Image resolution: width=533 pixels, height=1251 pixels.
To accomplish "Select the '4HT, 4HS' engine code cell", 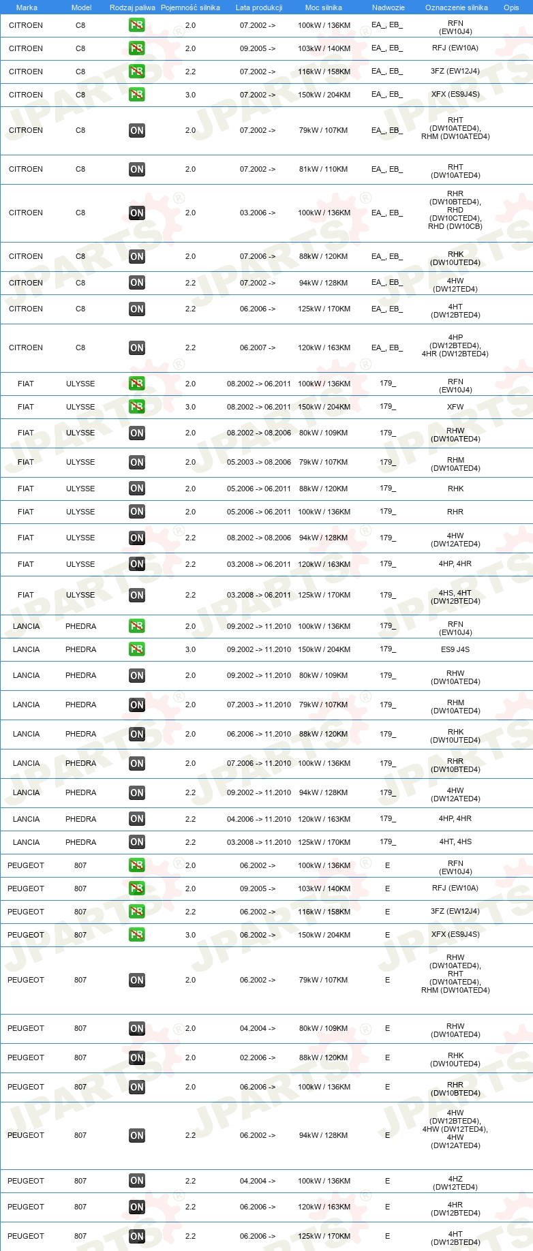I will [455, 842].
